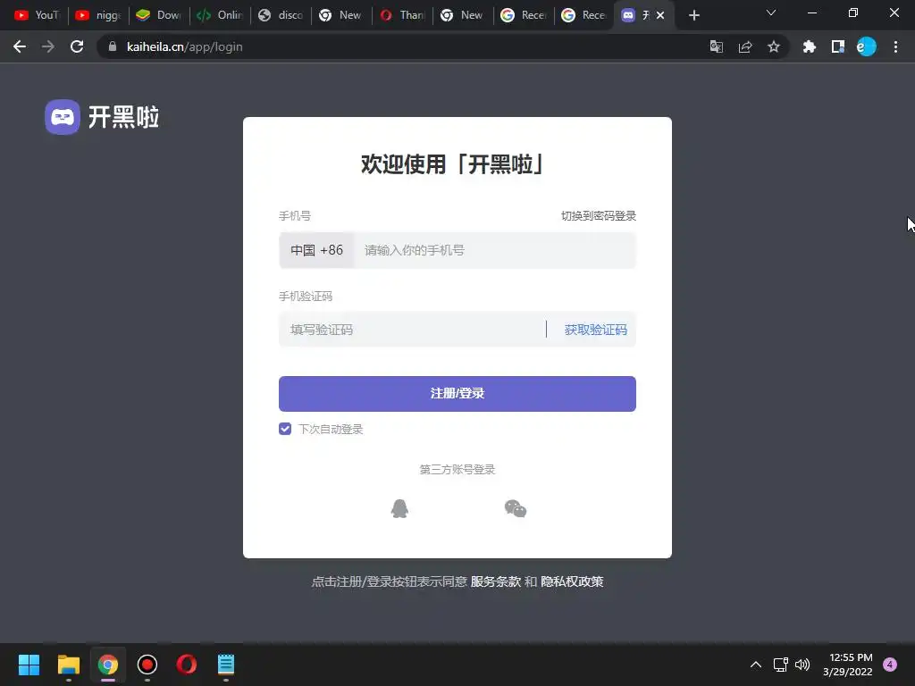Click 切换到密码登录 link

(x=598, y=216)
